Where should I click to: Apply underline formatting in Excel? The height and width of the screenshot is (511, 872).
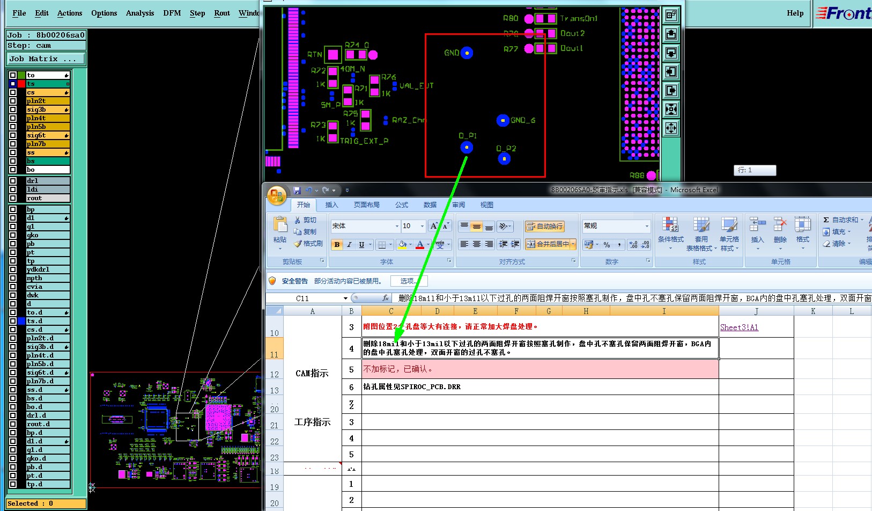361,245
